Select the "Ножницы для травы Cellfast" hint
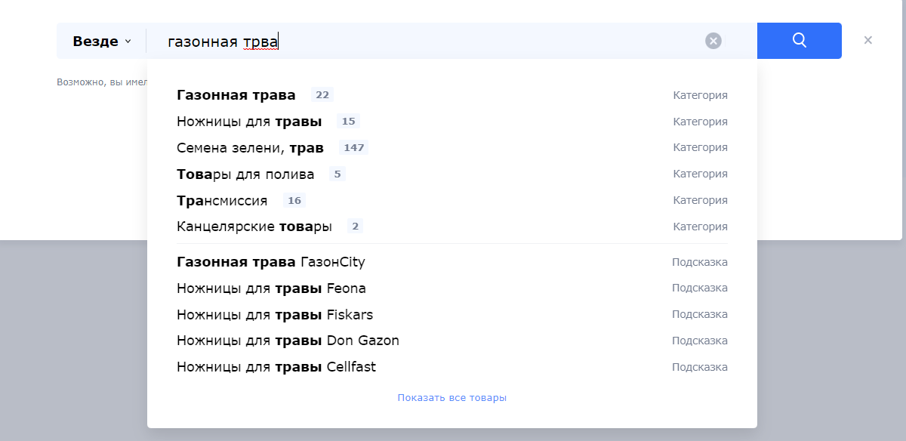The image size is (906, 441). pyautogui.click(x=276, y=367)
